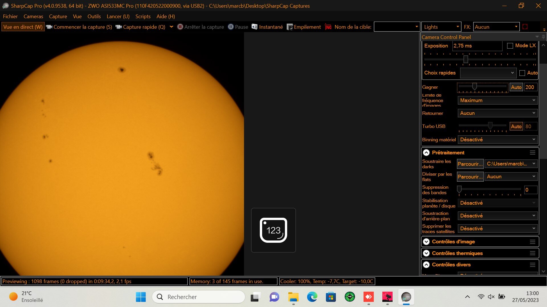This screenshot has height=307, width=547.
Task: Open Microsoft Store from taskbar
Action: [331, 297]
